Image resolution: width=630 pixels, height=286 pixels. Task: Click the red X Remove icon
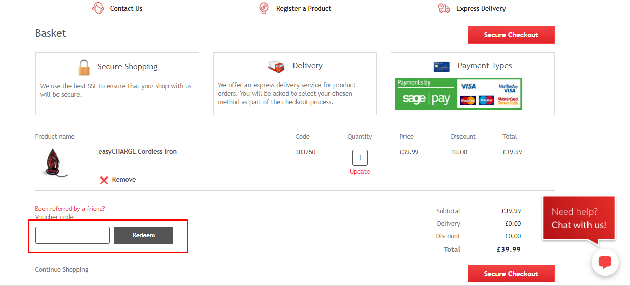pyautogui.click(x=104, y=180)
